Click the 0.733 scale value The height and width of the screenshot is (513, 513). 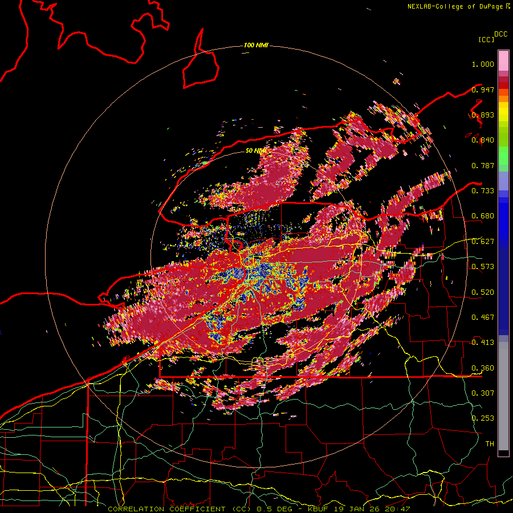click(483, 191)
